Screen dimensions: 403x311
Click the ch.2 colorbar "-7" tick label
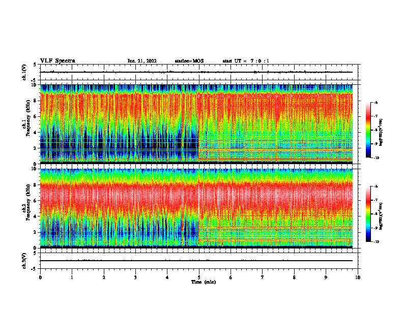(x=376, y=200)
